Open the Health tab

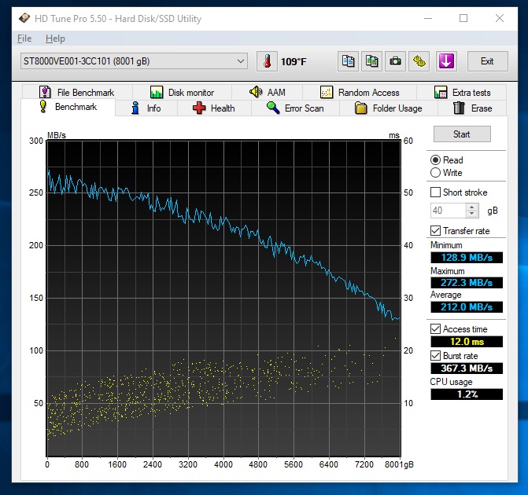point(213,108)
